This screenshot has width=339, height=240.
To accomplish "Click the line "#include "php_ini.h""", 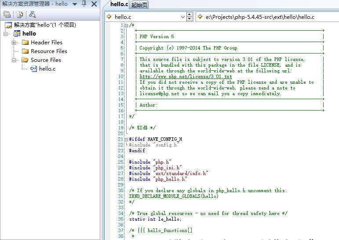I will coord(156,168).
